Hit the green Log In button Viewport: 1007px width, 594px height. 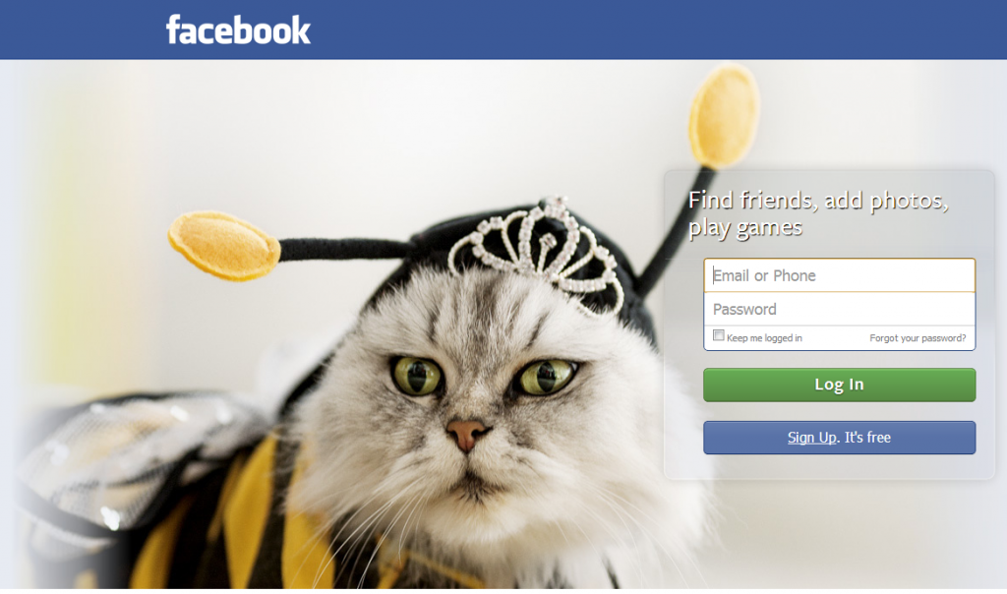[840, 385]
